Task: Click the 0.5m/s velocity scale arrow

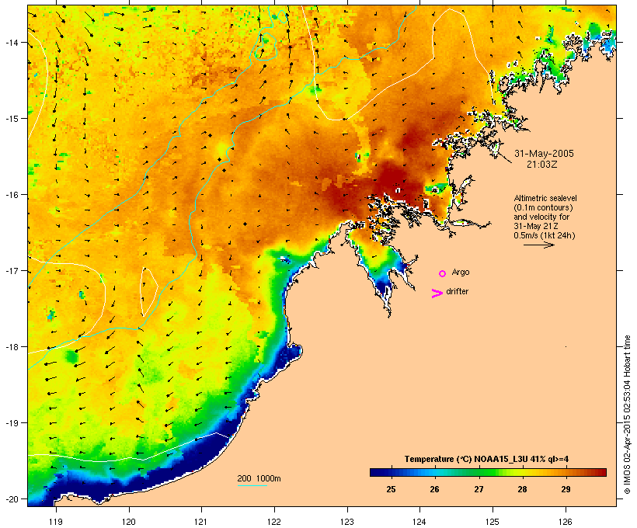Action: click(539, 245)
